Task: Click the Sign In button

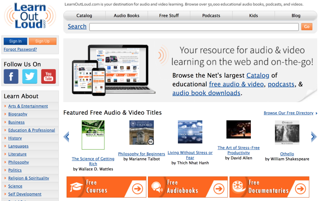Action: pyautogui.click(x=15, y=41)
